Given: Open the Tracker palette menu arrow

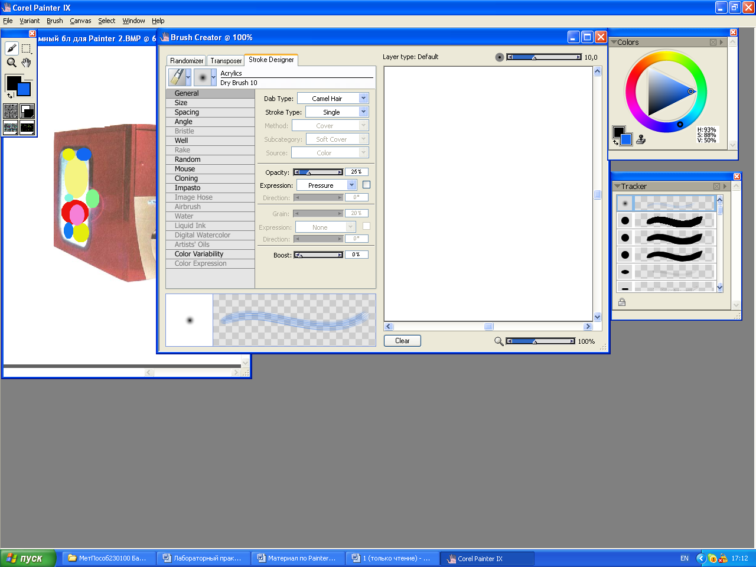Looking at the screenshot, I should 725,187.
